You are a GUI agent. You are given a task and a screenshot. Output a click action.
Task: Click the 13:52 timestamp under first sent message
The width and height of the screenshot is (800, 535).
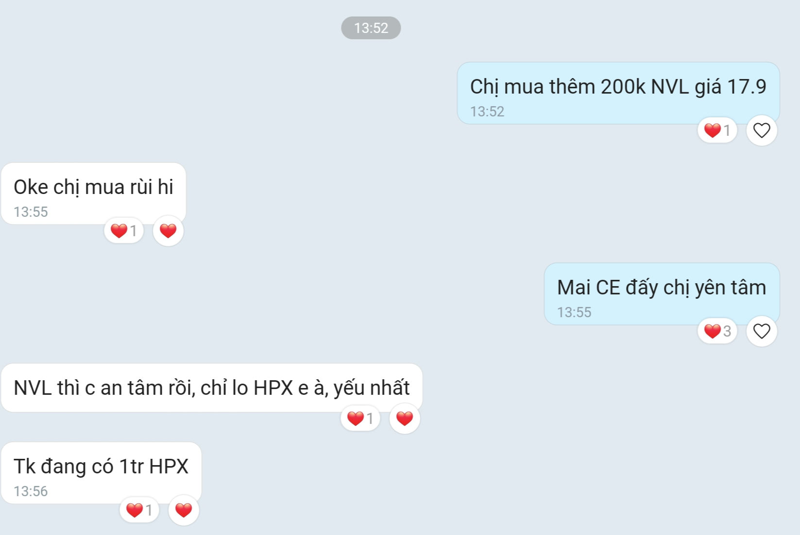coord(487,112)
